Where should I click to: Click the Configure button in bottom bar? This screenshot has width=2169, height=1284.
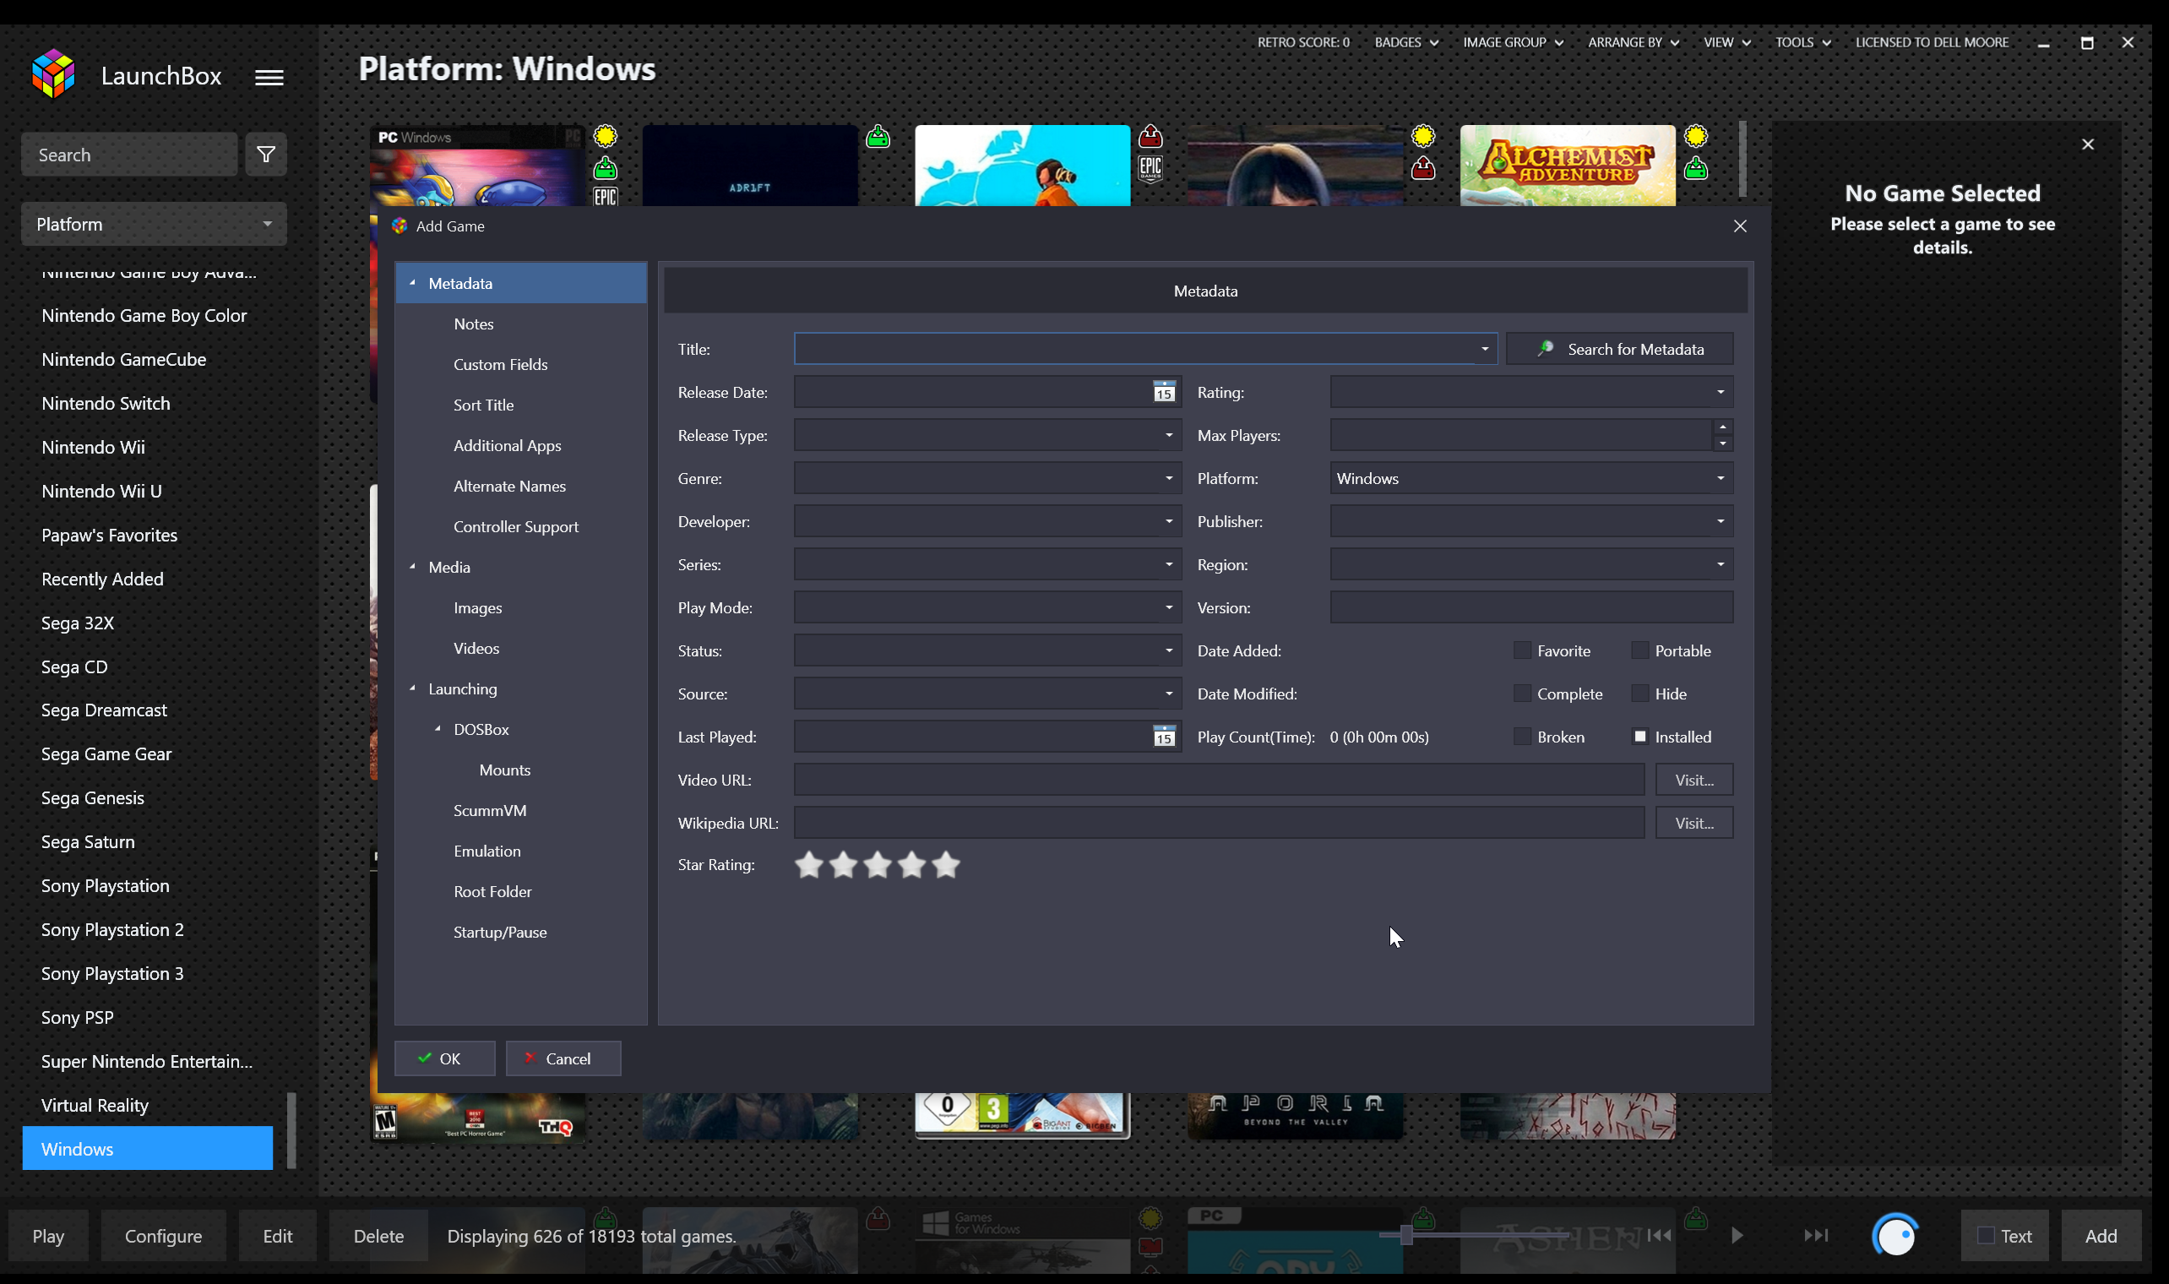pos(164,1236)
